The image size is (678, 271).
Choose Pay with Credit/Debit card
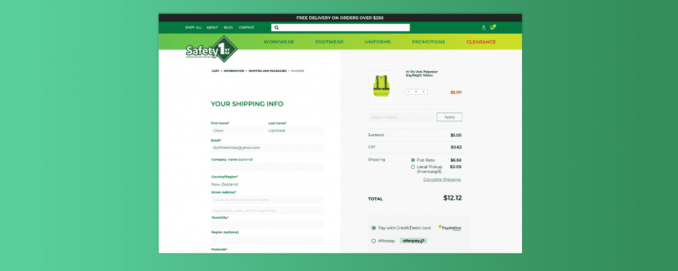[374, 228]
